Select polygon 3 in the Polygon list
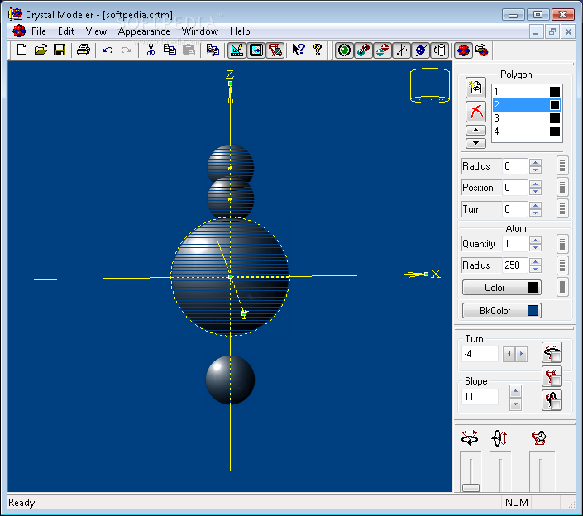Image resolution: width=583 pixels, height=516 pixels. [527, 118]
